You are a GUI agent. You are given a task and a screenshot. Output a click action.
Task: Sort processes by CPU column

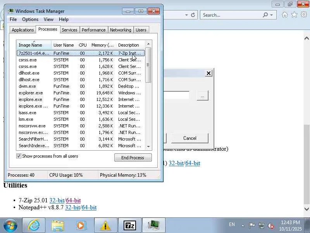point(83,45)
